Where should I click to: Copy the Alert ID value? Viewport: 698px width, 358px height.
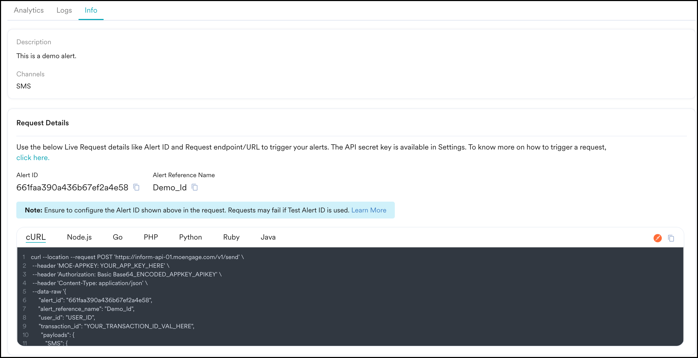pyautogui.click(x=136, y=187)
